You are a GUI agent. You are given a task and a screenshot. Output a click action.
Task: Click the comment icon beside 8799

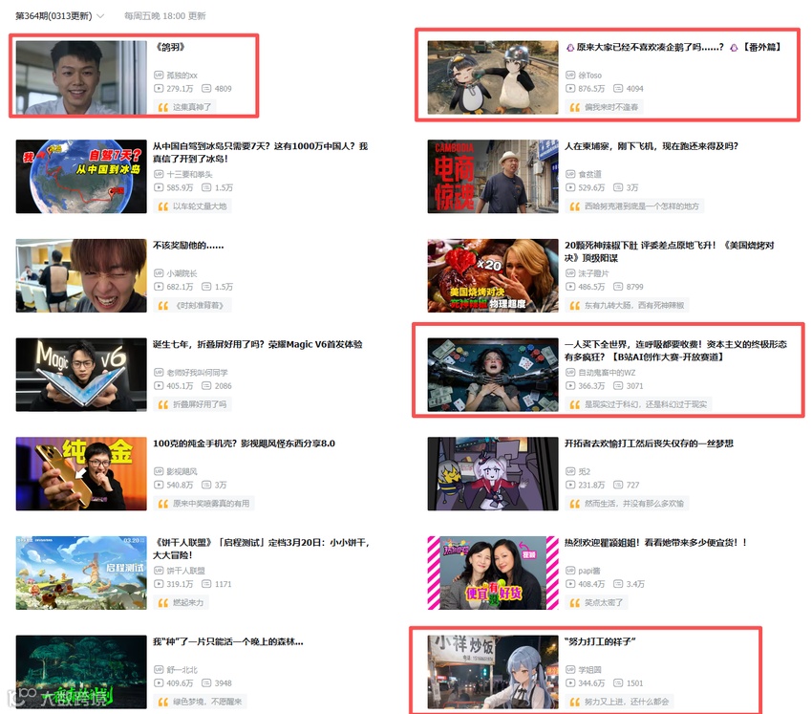coord(618,287)
